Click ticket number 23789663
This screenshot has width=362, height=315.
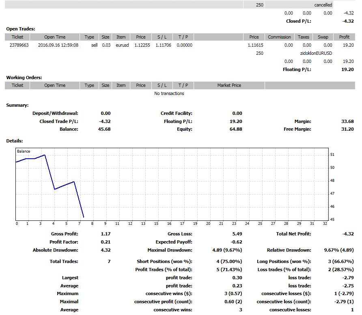coord(19,45)
